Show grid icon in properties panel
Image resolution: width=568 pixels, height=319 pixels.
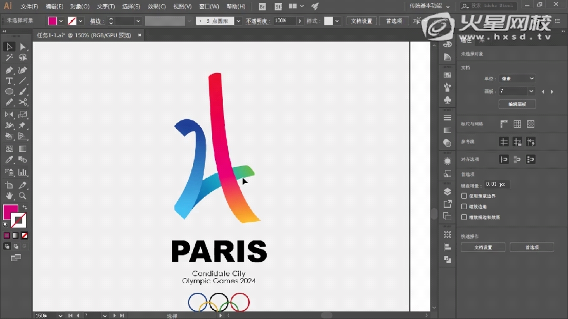coord(518,124)
